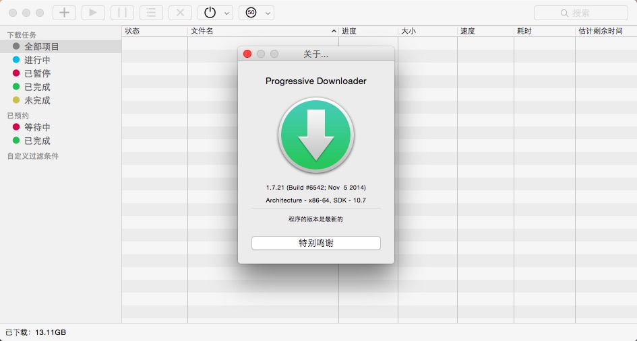Sort by the 速度 column header

485,31
